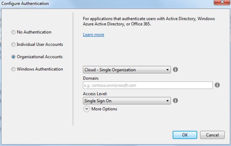
Task: Click the info icon next to Domain field
Action: [217, 85]
